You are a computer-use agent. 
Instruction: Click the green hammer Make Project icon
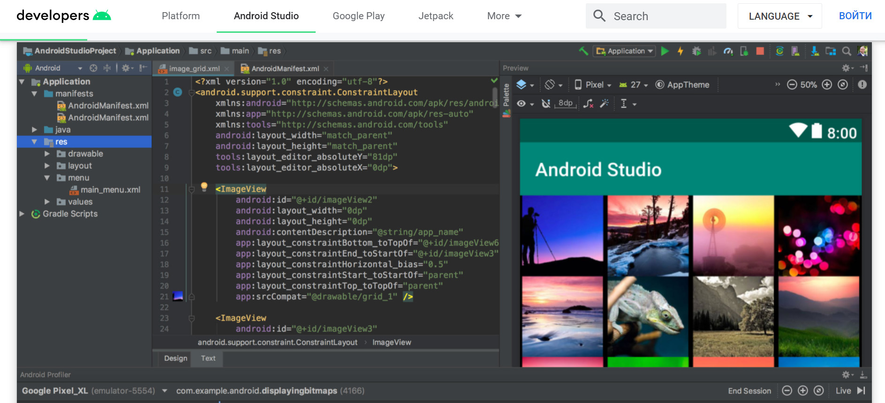583,51
